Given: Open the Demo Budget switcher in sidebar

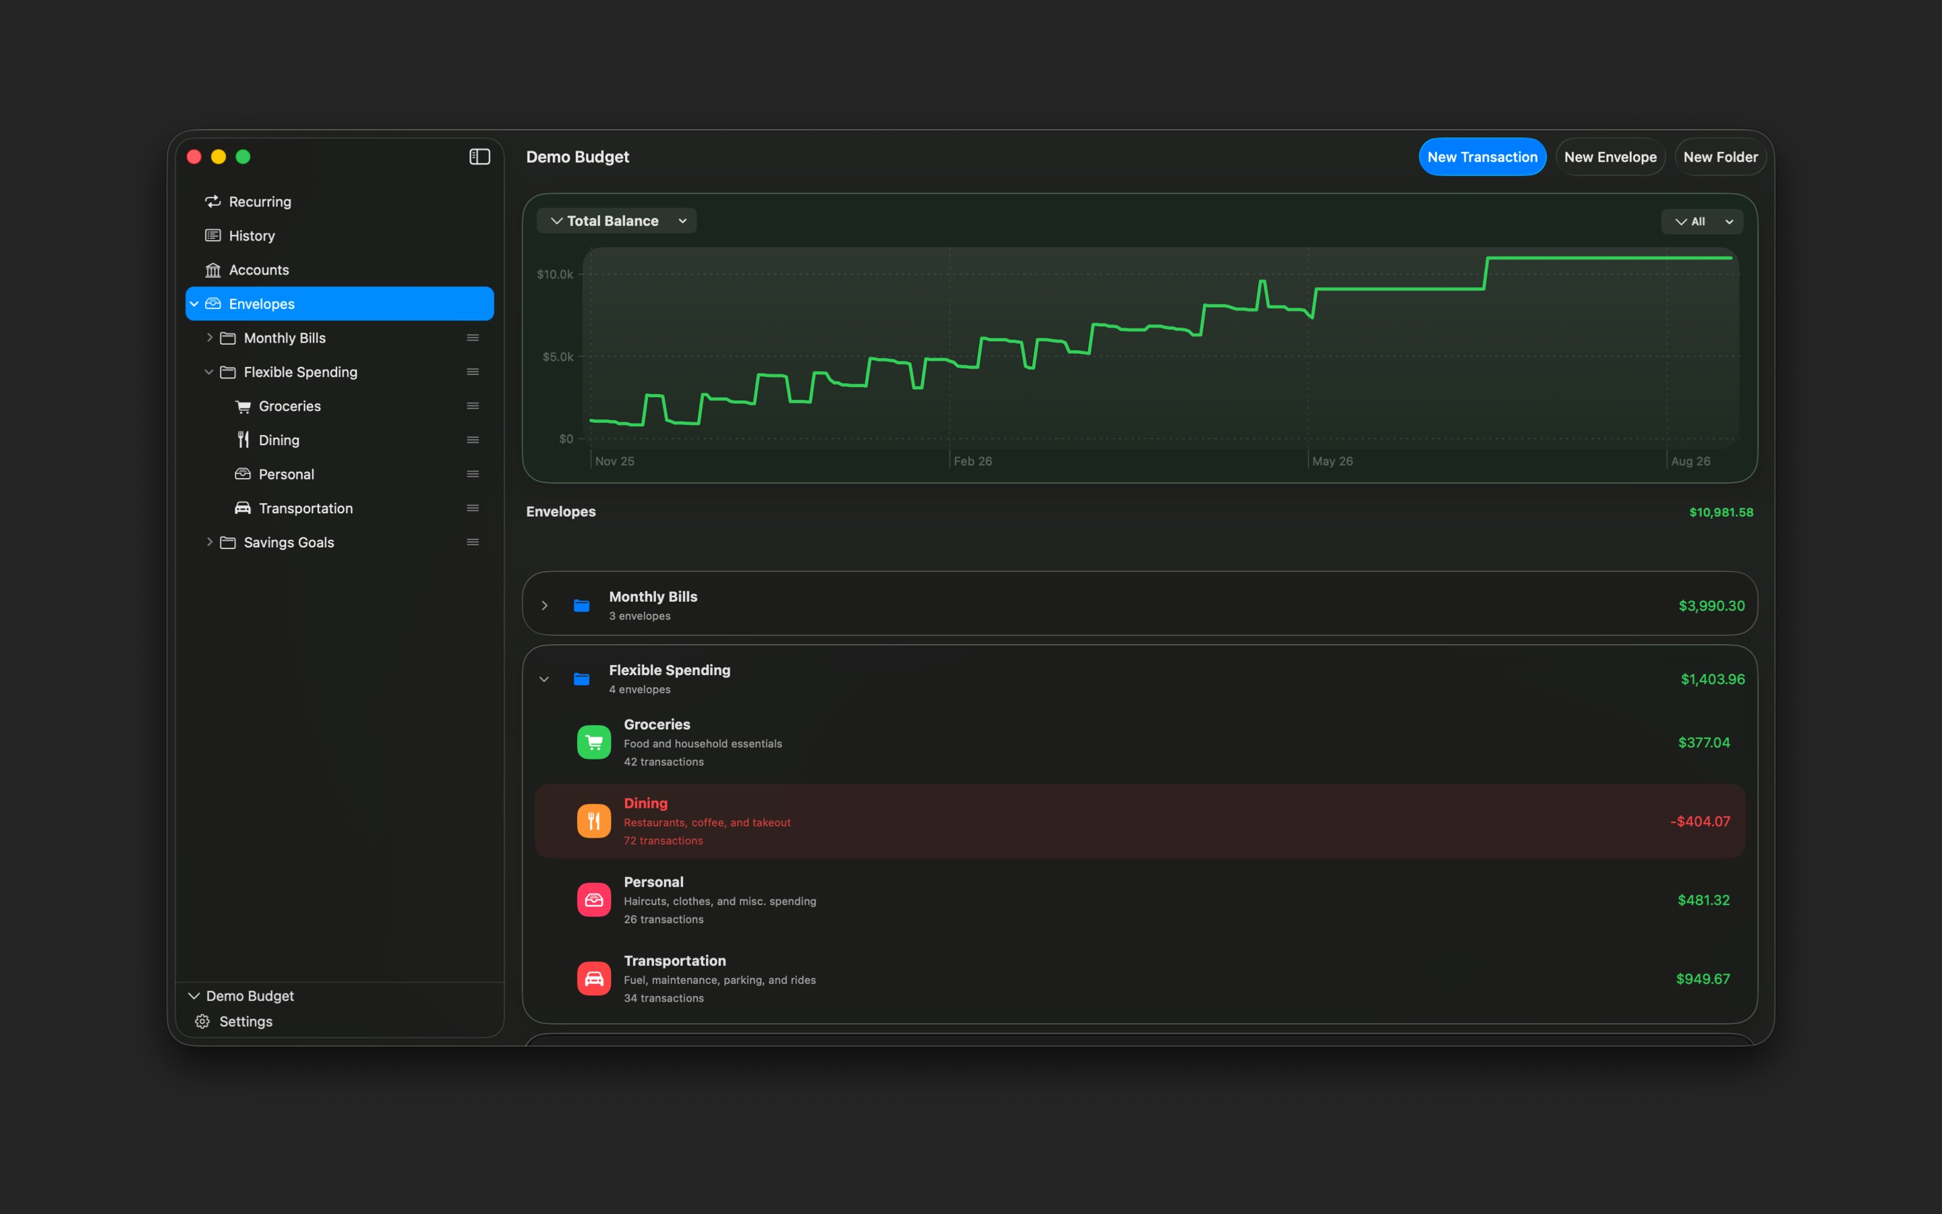Looking at the screenshot, I should 241,995.
